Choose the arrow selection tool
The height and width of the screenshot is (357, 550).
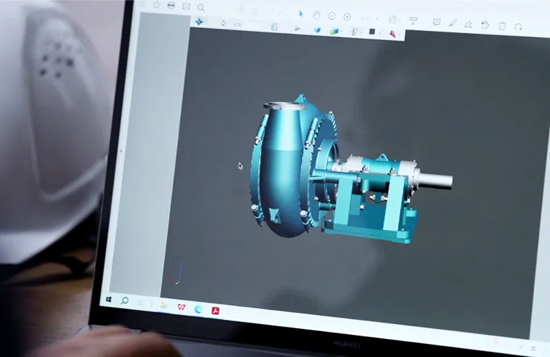[x=300, y=14]
